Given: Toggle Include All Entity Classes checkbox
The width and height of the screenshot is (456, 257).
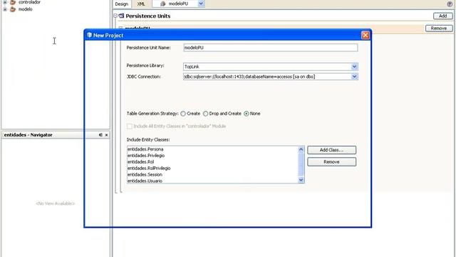Looking at the screenshot, I should coord(130,126).
